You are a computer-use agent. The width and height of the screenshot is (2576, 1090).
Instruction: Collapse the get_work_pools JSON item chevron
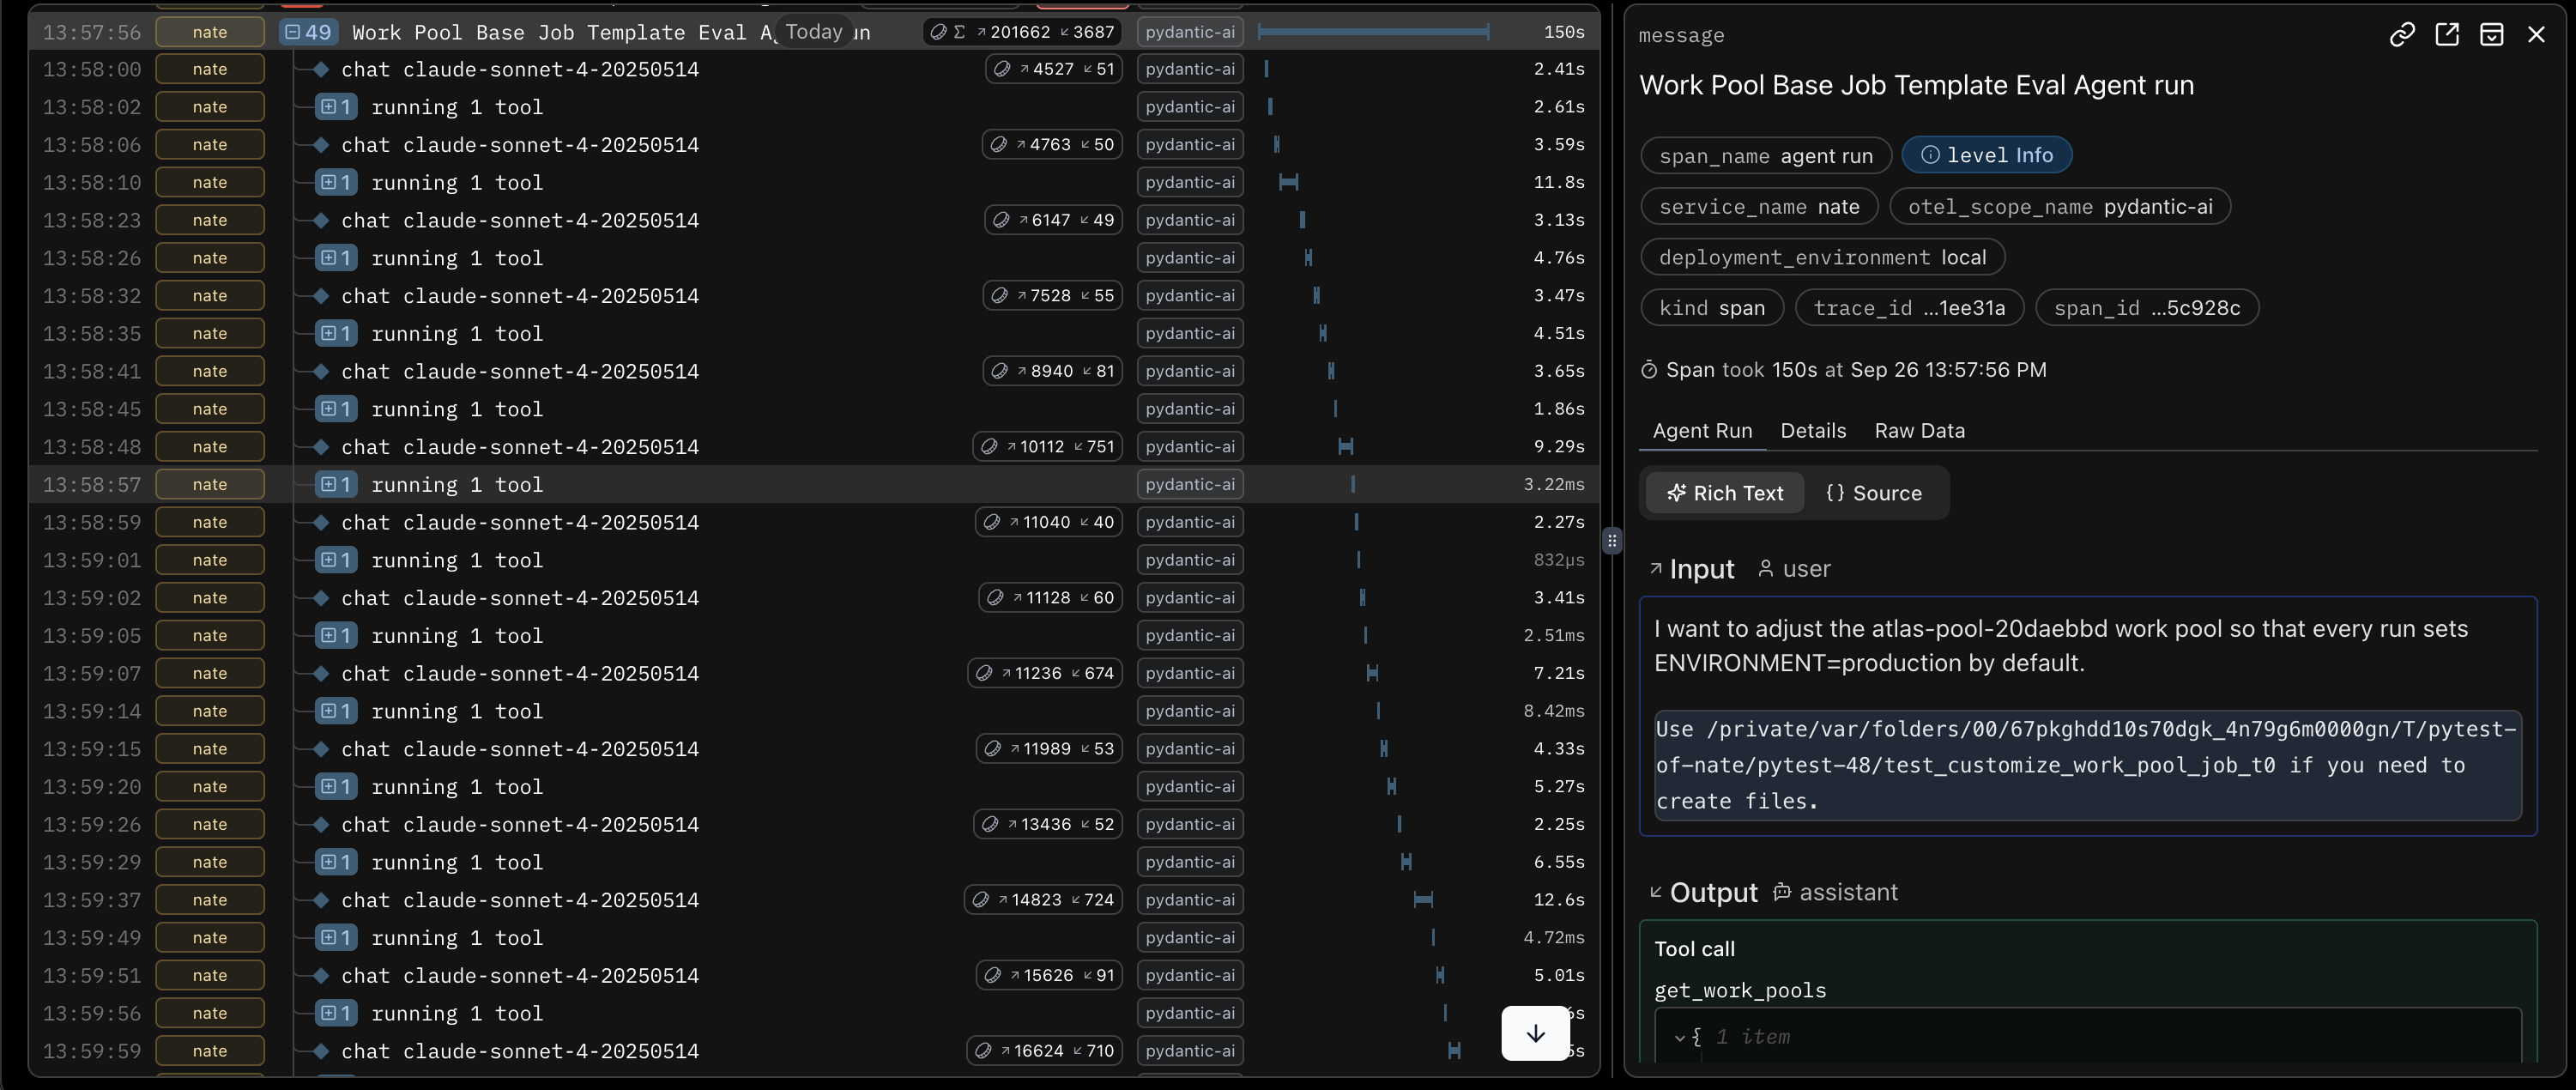[1679, 1038]
